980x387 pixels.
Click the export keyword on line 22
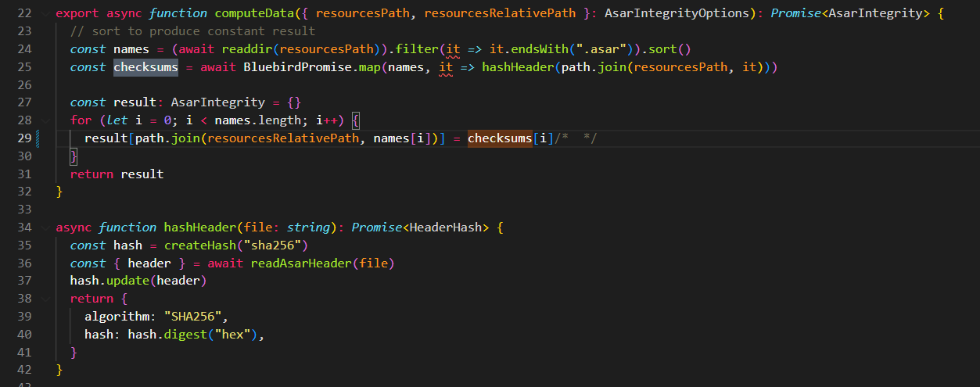pos(77,13)
